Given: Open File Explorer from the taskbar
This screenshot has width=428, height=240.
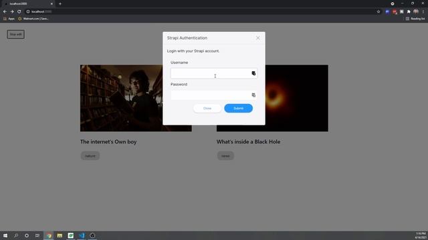Looking at the screenshot, I should [60, 235].
